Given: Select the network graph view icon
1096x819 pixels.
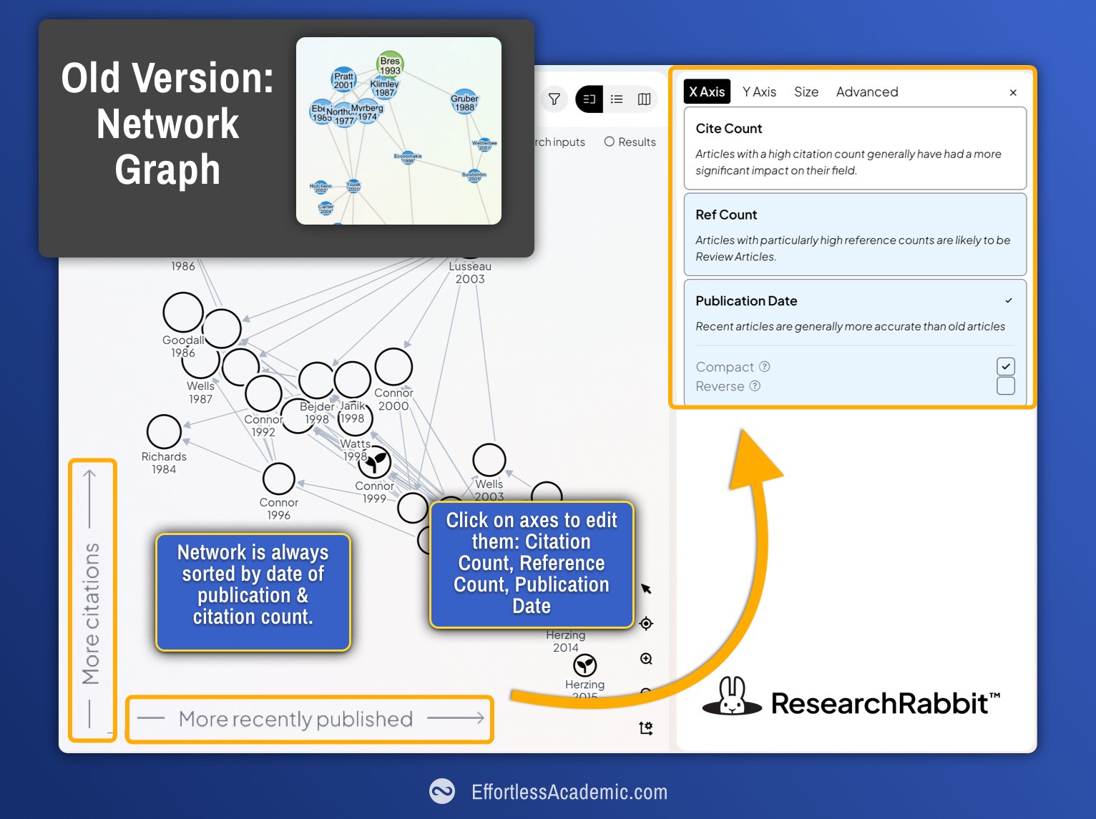Looking at the screenshot, I should (x=589, y=99).
